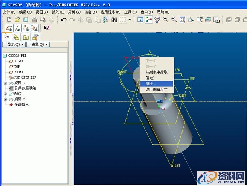Image resolution: width=247 pixels, height=186 pixels.
Task: Expand the 旋转 2 feature node
Action: tap(5, 99)
